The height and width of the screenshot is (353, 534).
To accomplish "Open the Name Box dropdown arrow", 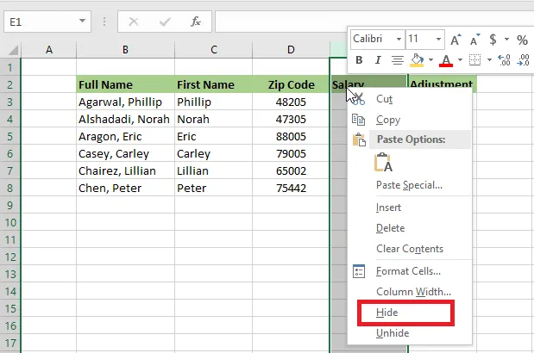I will (x=82, y=21).
